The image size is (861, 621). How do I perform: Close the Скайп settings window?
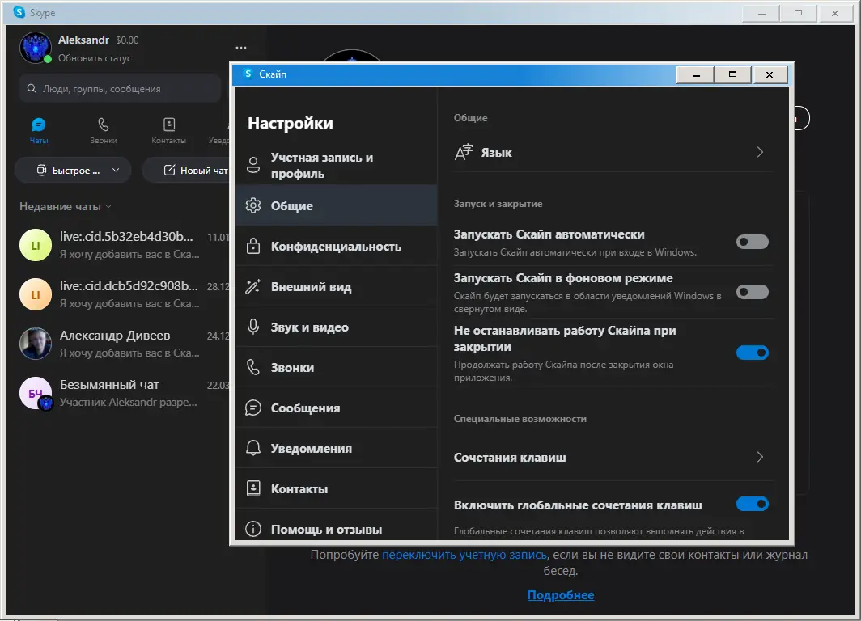[770, 74]
